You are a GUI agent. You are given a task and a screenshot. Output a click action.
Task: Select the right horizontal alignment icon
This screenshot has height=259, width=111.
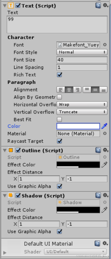coord(77,90)
